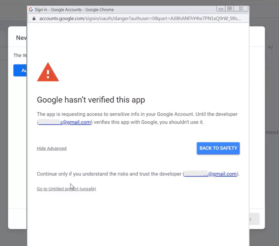Viewport: 279px width, 246px height.
Task: Click the code comment text behind the dialog
Action: coord(271,47)
